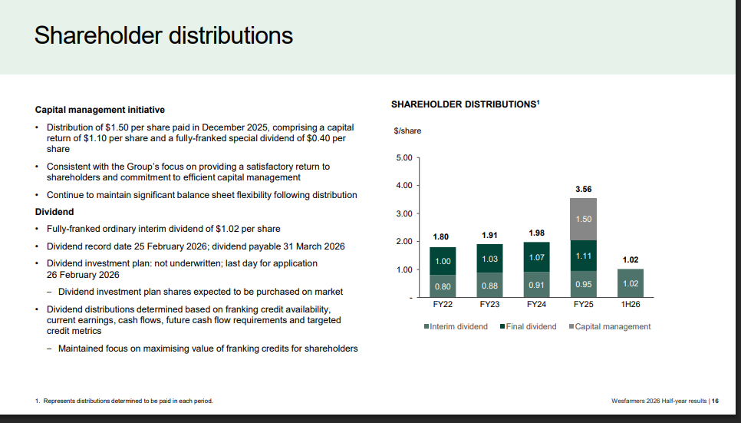Click the Final dividend legend swatch
741x423 pixels.
(502, 327)
